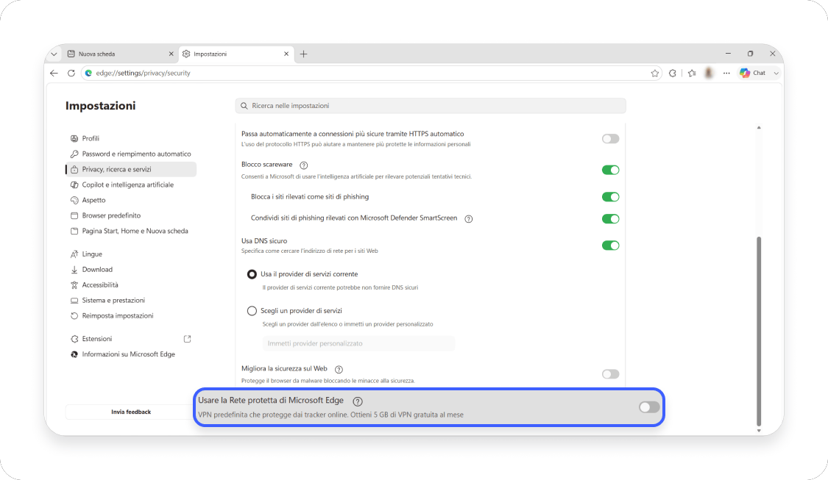
Task: Open Copilot Chat button
Action: pyautogui.click(x=753, y=74)
